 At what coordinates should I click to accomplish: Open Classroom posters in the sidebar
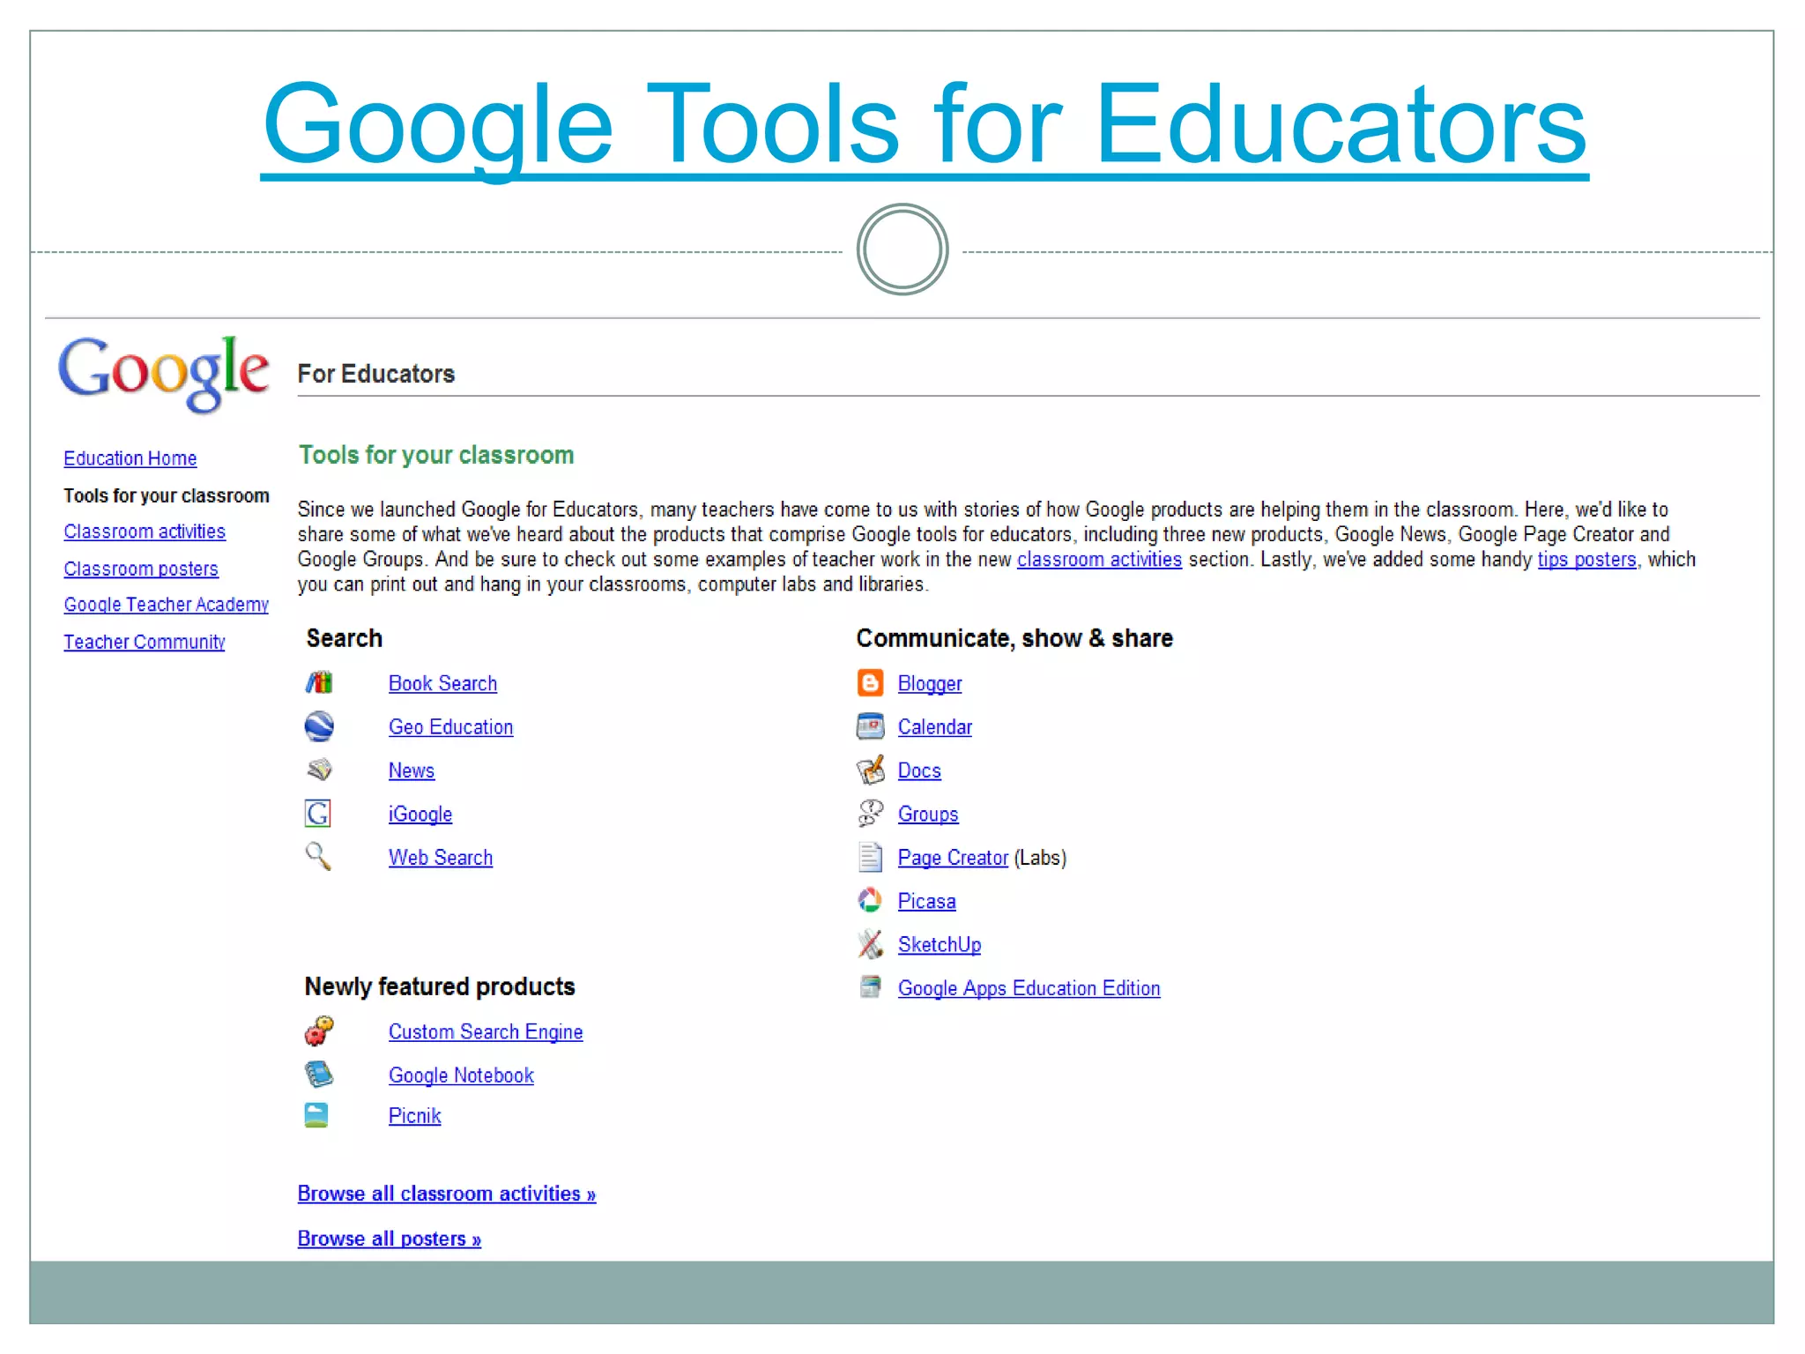coord(141,569)
